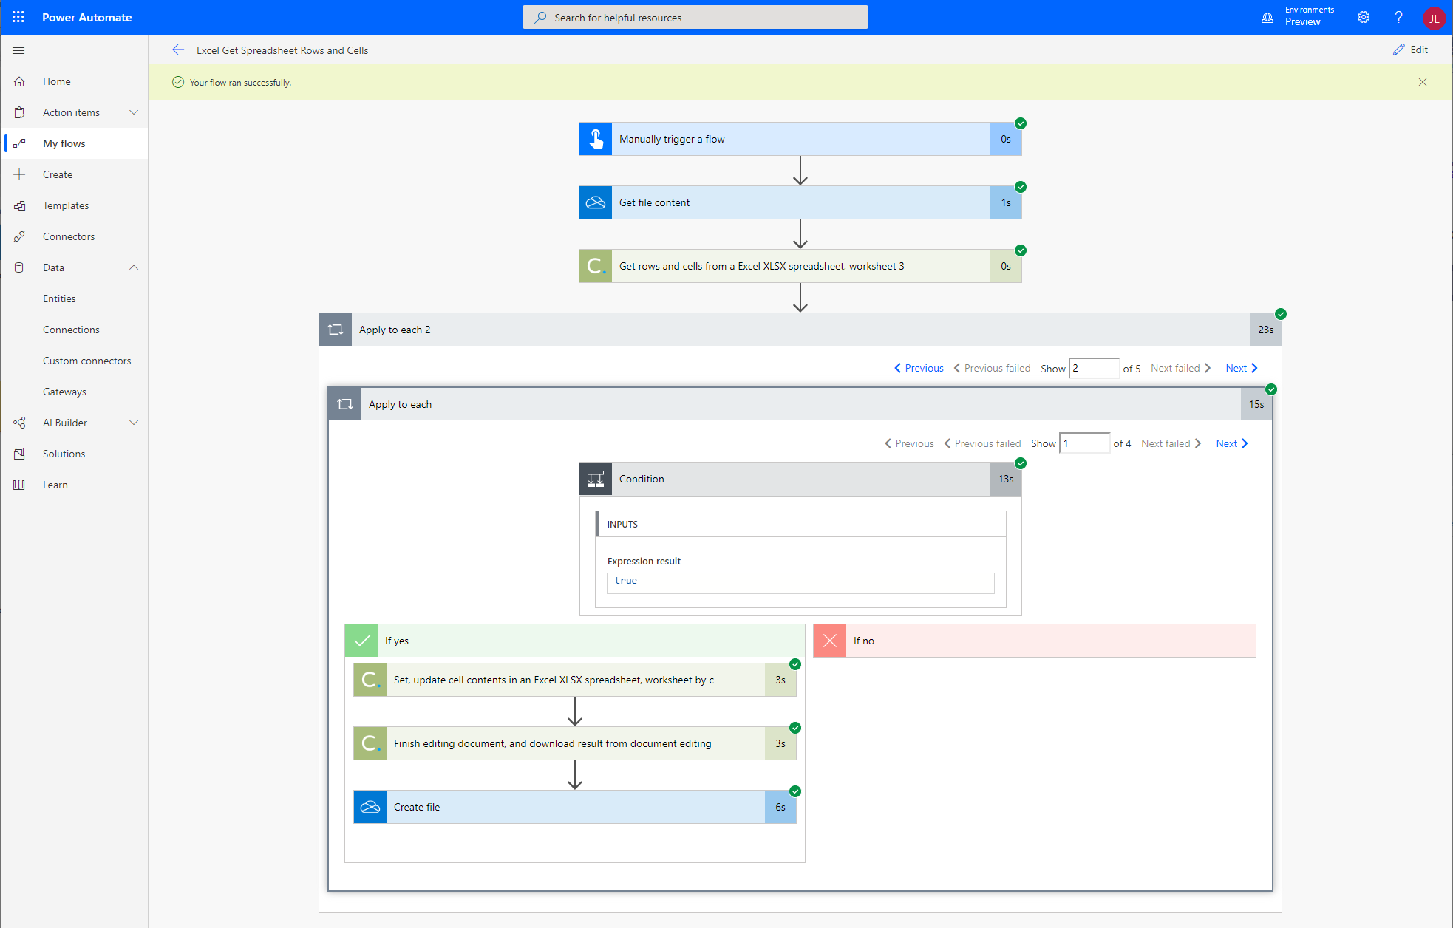Open the app launcher waffle icon
The height and width of the screenshot is (928, 1453).
tap(18, 17)
